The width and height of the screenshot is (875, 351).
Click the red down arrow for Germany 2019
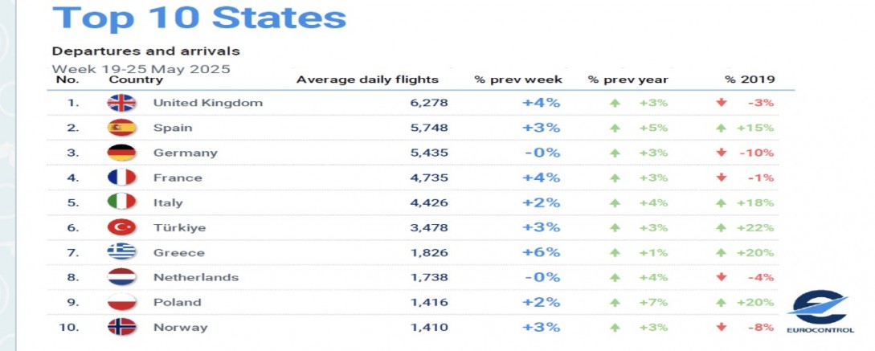point(722,153)
